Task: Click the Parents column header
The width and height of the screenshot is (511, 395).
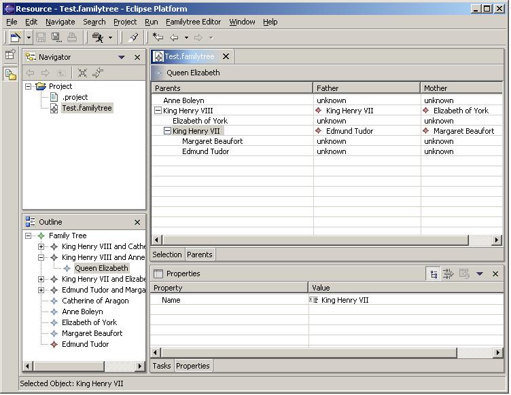Action: (232, 88)
